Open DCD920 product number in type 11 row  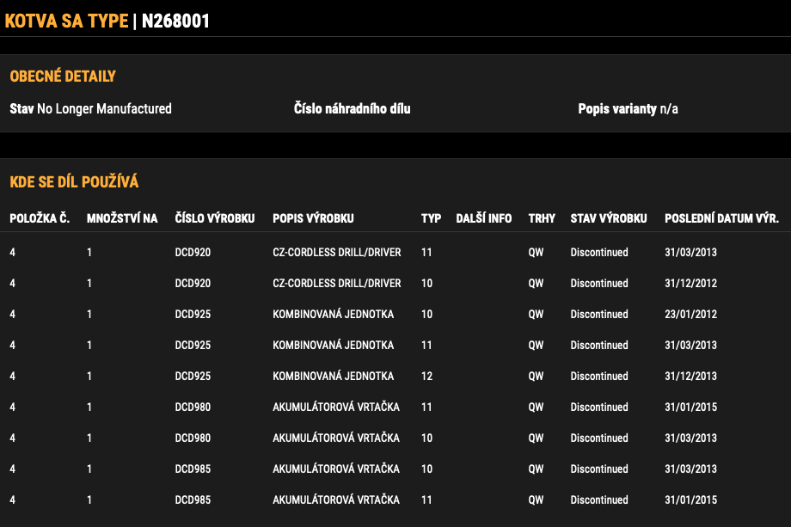click(193, 252)
